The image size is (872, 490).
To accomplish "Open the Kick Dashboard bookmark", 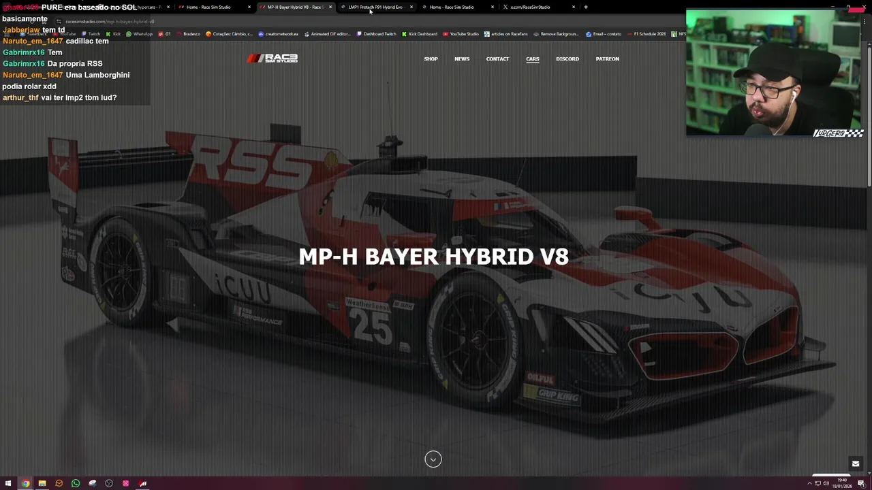I will click(x=420, y=34).
